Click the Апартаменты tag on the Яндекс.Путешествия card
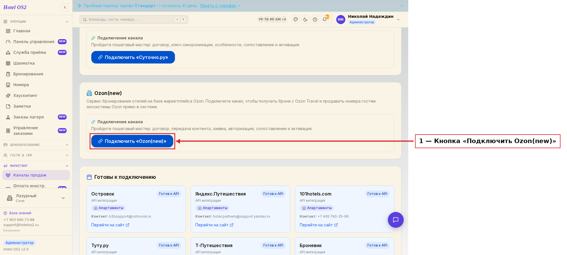The height and width of the screenshot is (255, 567). pyautogui.click(x=212, y=208)
